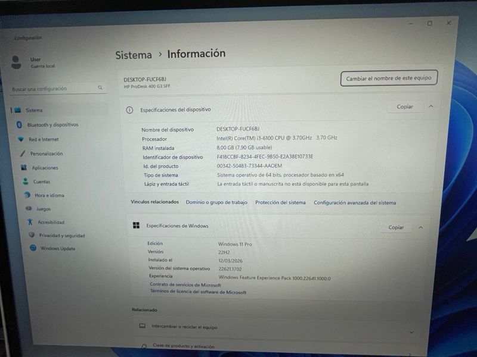The image size is (477, 357).
Task: Click the Juegos gamepad icon
Action: coord(29,208)
